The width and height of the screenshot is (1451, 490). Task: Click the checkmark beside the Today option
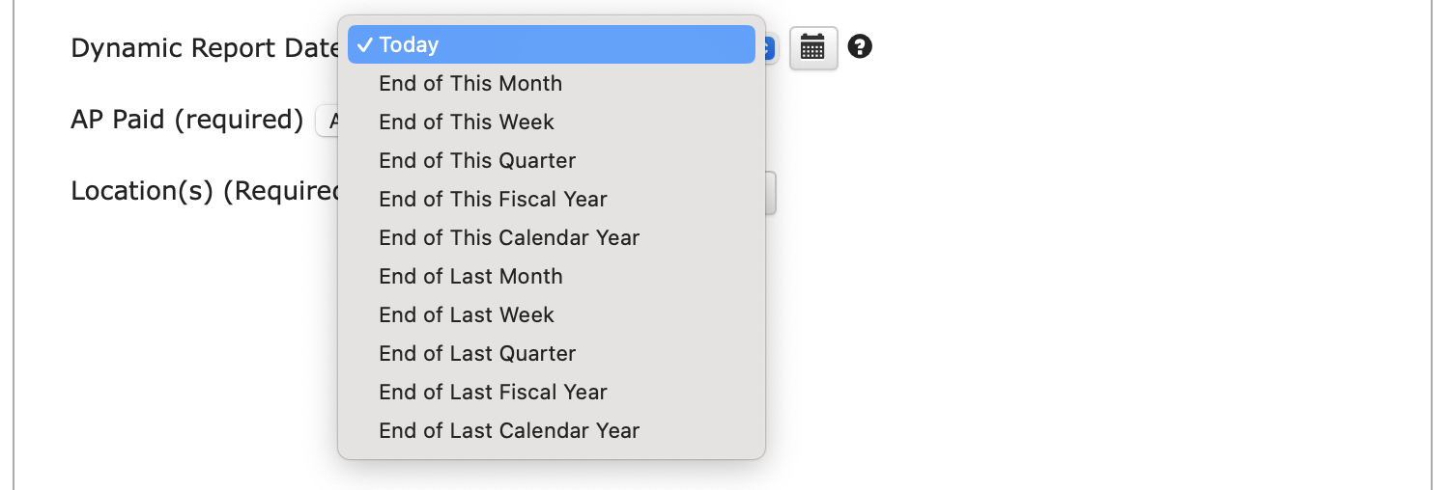click(x=364, y=44)
